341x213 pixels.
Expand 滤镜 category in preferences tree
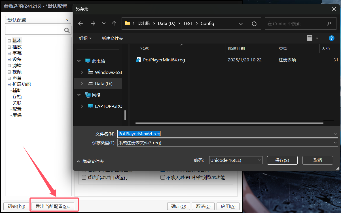[x=9, y=66]
